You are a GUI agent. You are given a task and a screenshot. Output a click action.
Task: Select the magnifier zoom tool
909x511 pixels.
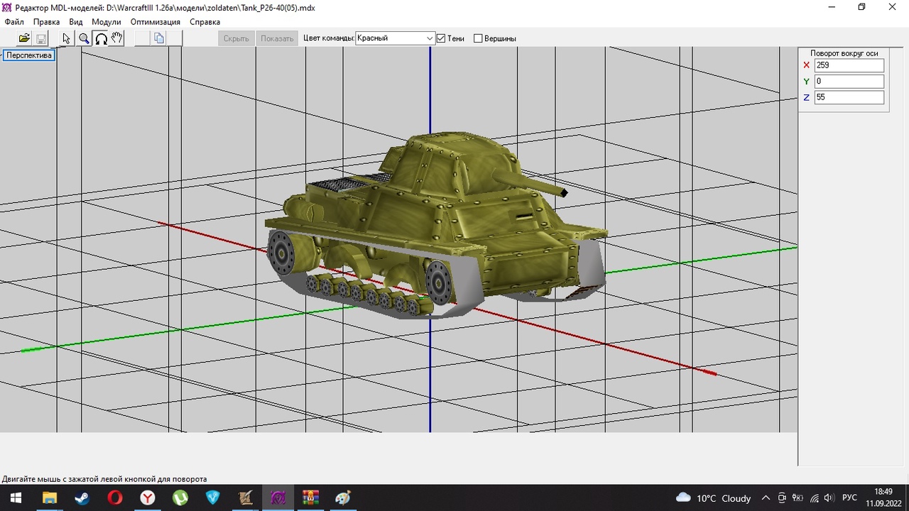[x=84, y=38]
